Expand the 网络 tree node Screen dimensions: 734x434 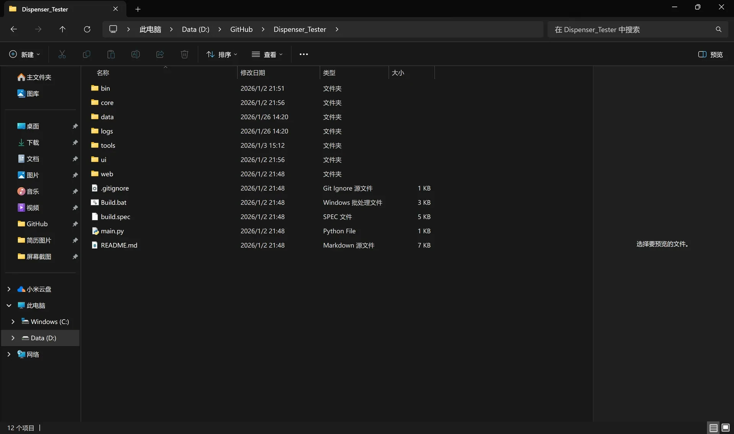(9, 355)
